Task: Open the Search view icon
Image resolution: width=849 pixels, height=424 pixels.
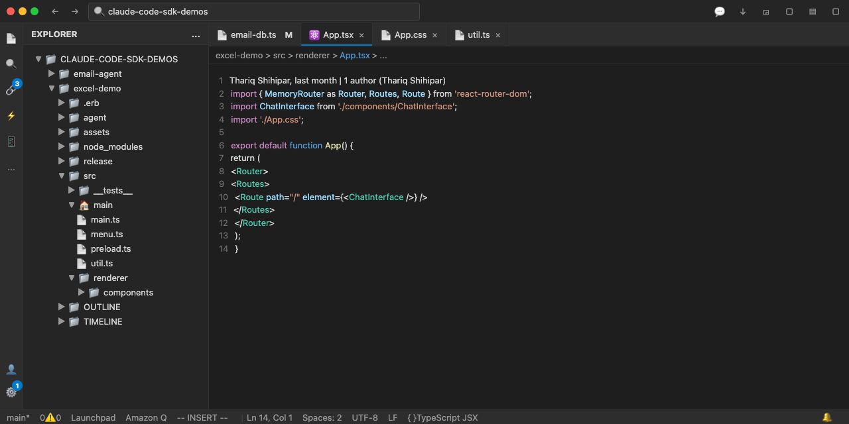Action: pos(11,64)
